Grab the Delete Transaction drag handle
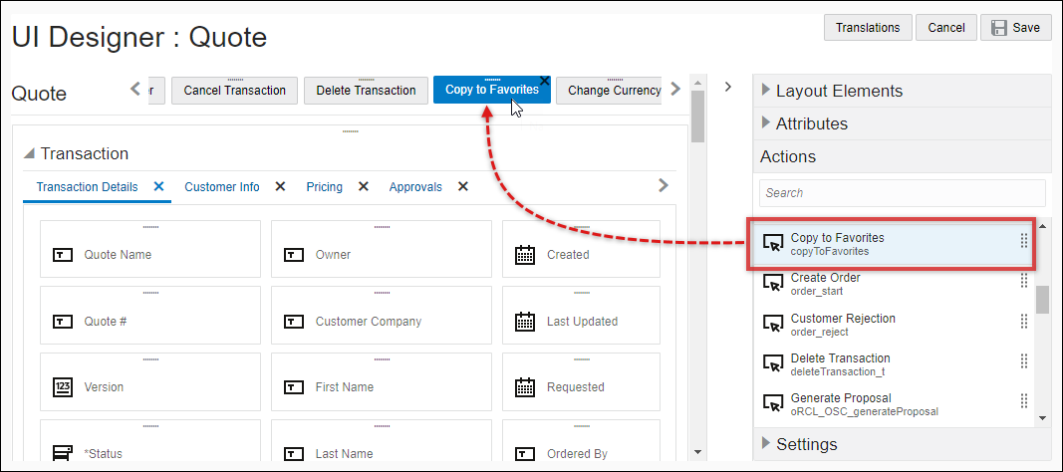The image size is (1063, 472). pos(1024,361)
